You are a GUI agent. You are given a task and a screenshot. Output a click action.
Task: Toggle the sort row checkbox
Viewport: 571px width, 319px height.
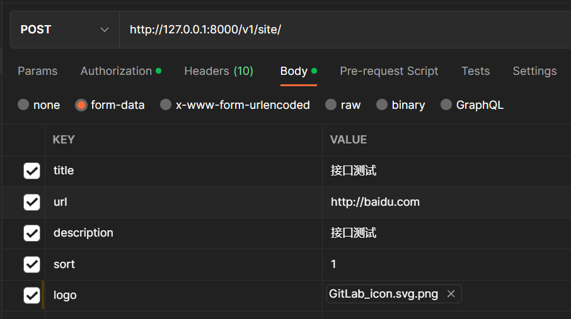pyautogui.click(x=32, y=264)
